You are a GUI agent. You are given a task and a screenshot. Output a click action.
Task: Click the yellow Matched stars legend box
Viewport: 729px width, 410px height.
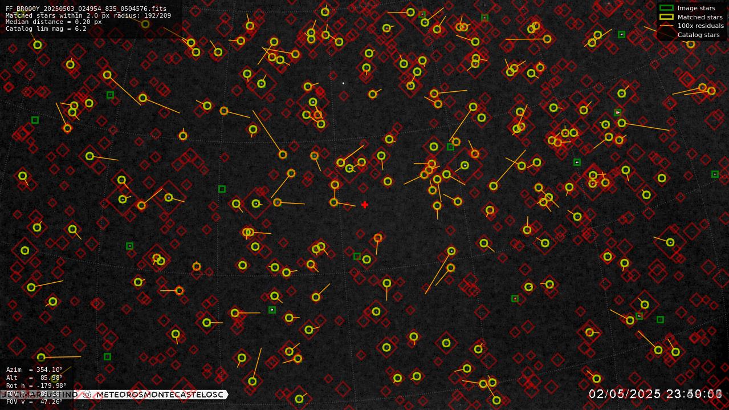[666, 17]
